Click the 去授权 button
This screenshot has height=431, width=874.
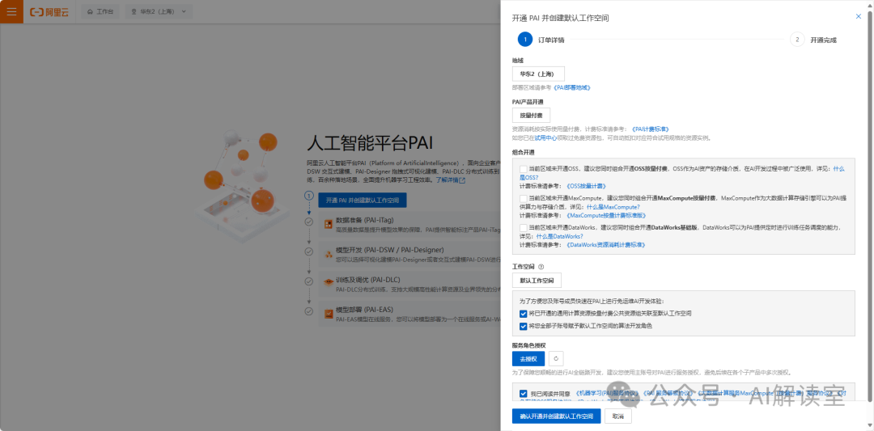tap(528, 358)
